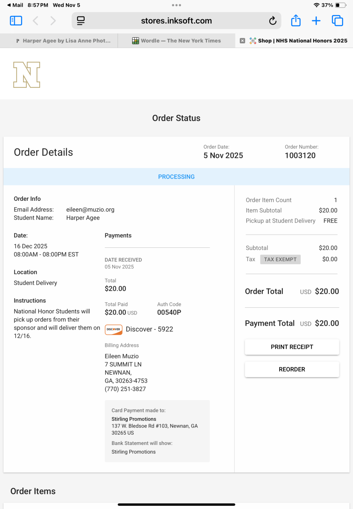Switch to the Harper Agee photo tab

tap(64, 41)
